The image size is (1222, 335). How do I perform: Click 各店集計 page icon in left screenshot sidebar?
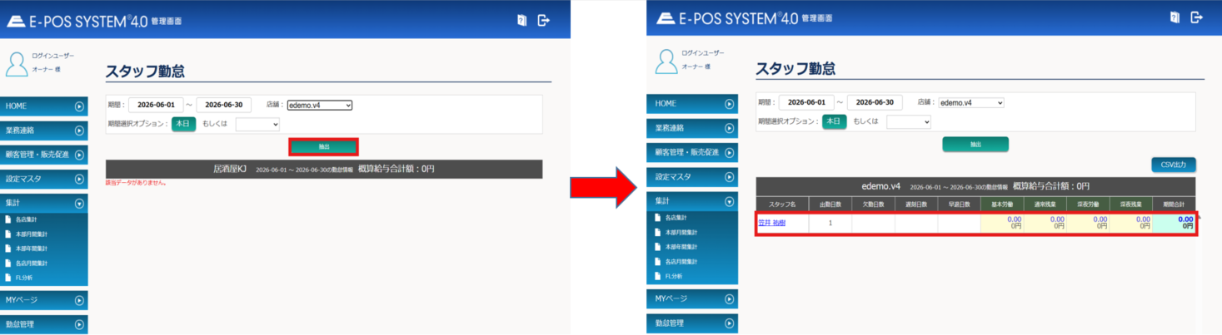[x=8, y=219]
